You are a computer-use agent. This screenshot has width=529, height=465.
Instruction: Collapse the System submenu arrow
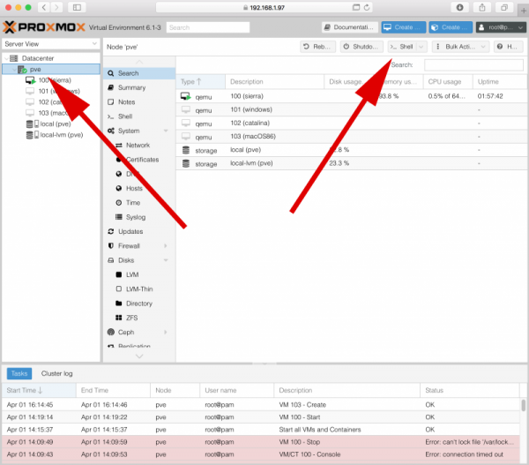coord(166,131)
